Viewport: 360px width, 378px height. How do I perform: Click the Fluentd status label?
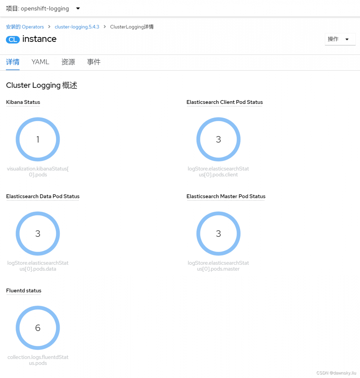[24, 291]
